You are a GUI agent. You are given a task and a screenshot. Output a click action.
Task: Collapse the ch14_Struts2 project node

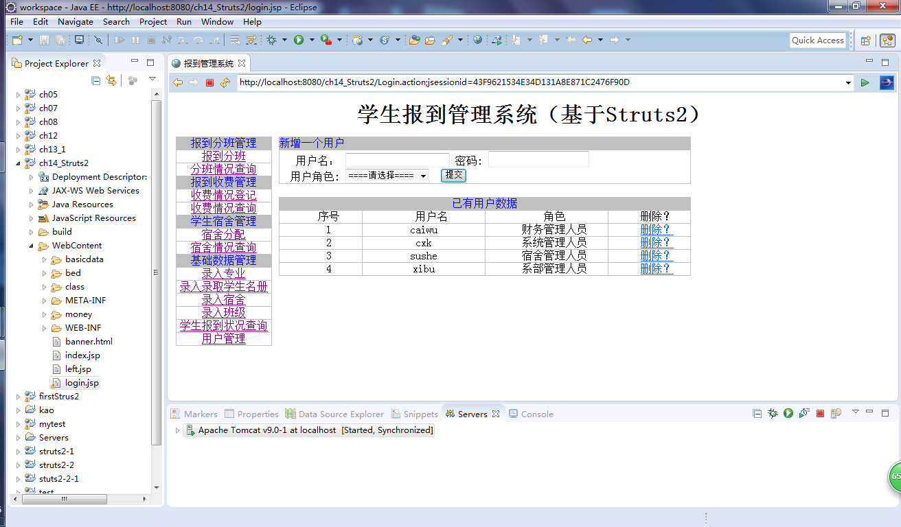coord(19,163)
